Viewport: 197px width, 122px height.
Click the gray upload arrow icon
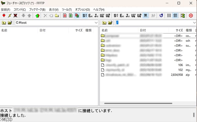click(29, 15)
